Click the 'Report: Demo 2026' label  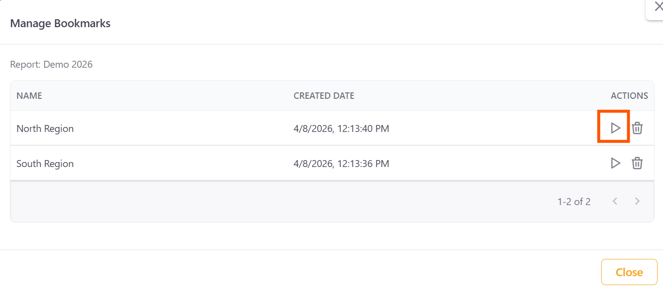click(51, 64)
